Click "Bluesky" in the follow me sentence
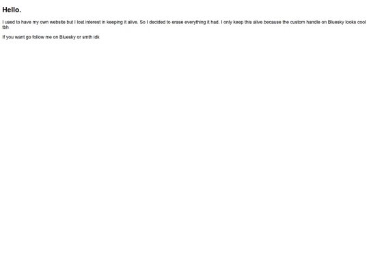The width and height of the screenshot is (369, 277). click(68, 37)
